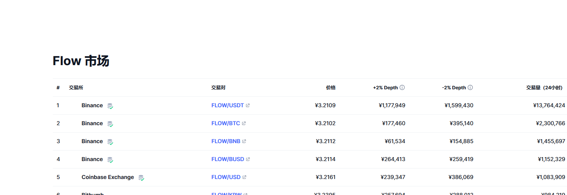The height and width of the screenshot is (195, 567).
Task: Click the verified reserves icon in row 3
Action: point(110,142)
